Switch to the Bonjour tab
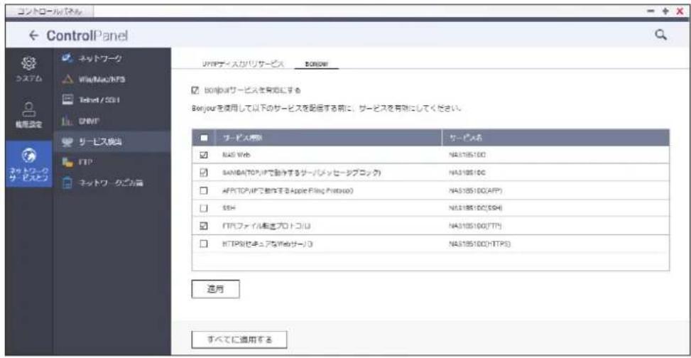The width and height of the screenshot is (691, 358). click(x=315, y=64)
